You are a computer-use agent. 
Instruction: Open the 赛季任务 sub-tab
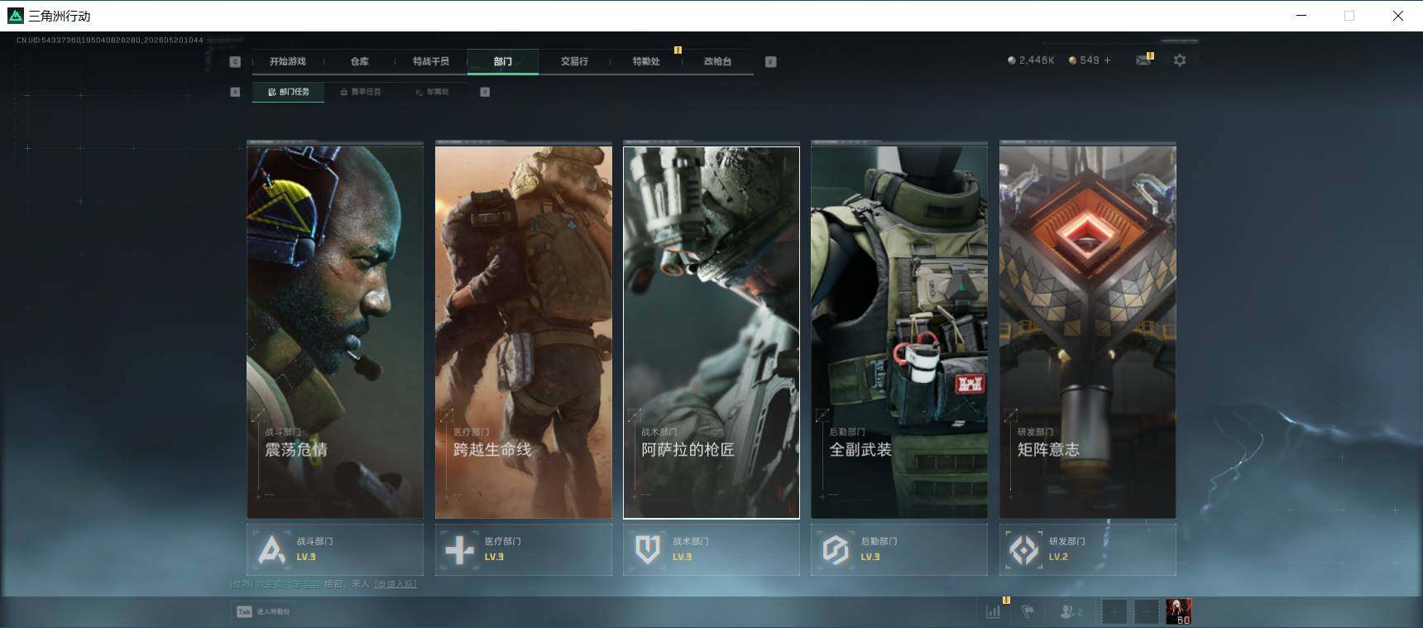coord(361,92)
